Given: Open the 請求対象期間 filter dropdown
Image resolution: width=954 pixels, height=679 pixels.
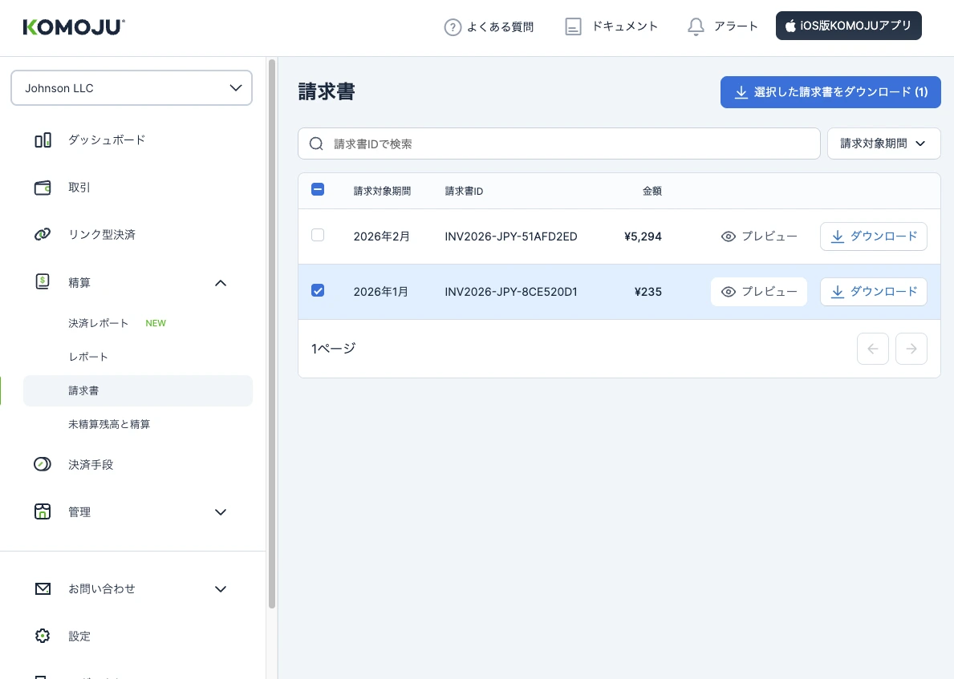Looking at the screenshot, I should (883, 143).
